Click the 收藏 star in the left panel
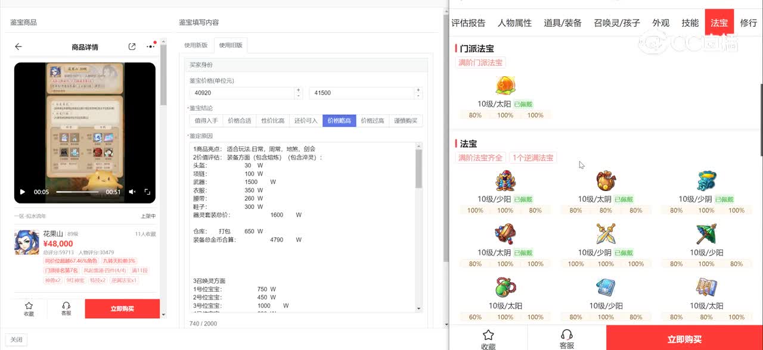This screenshot has width=763, height=350. (29, 308)
